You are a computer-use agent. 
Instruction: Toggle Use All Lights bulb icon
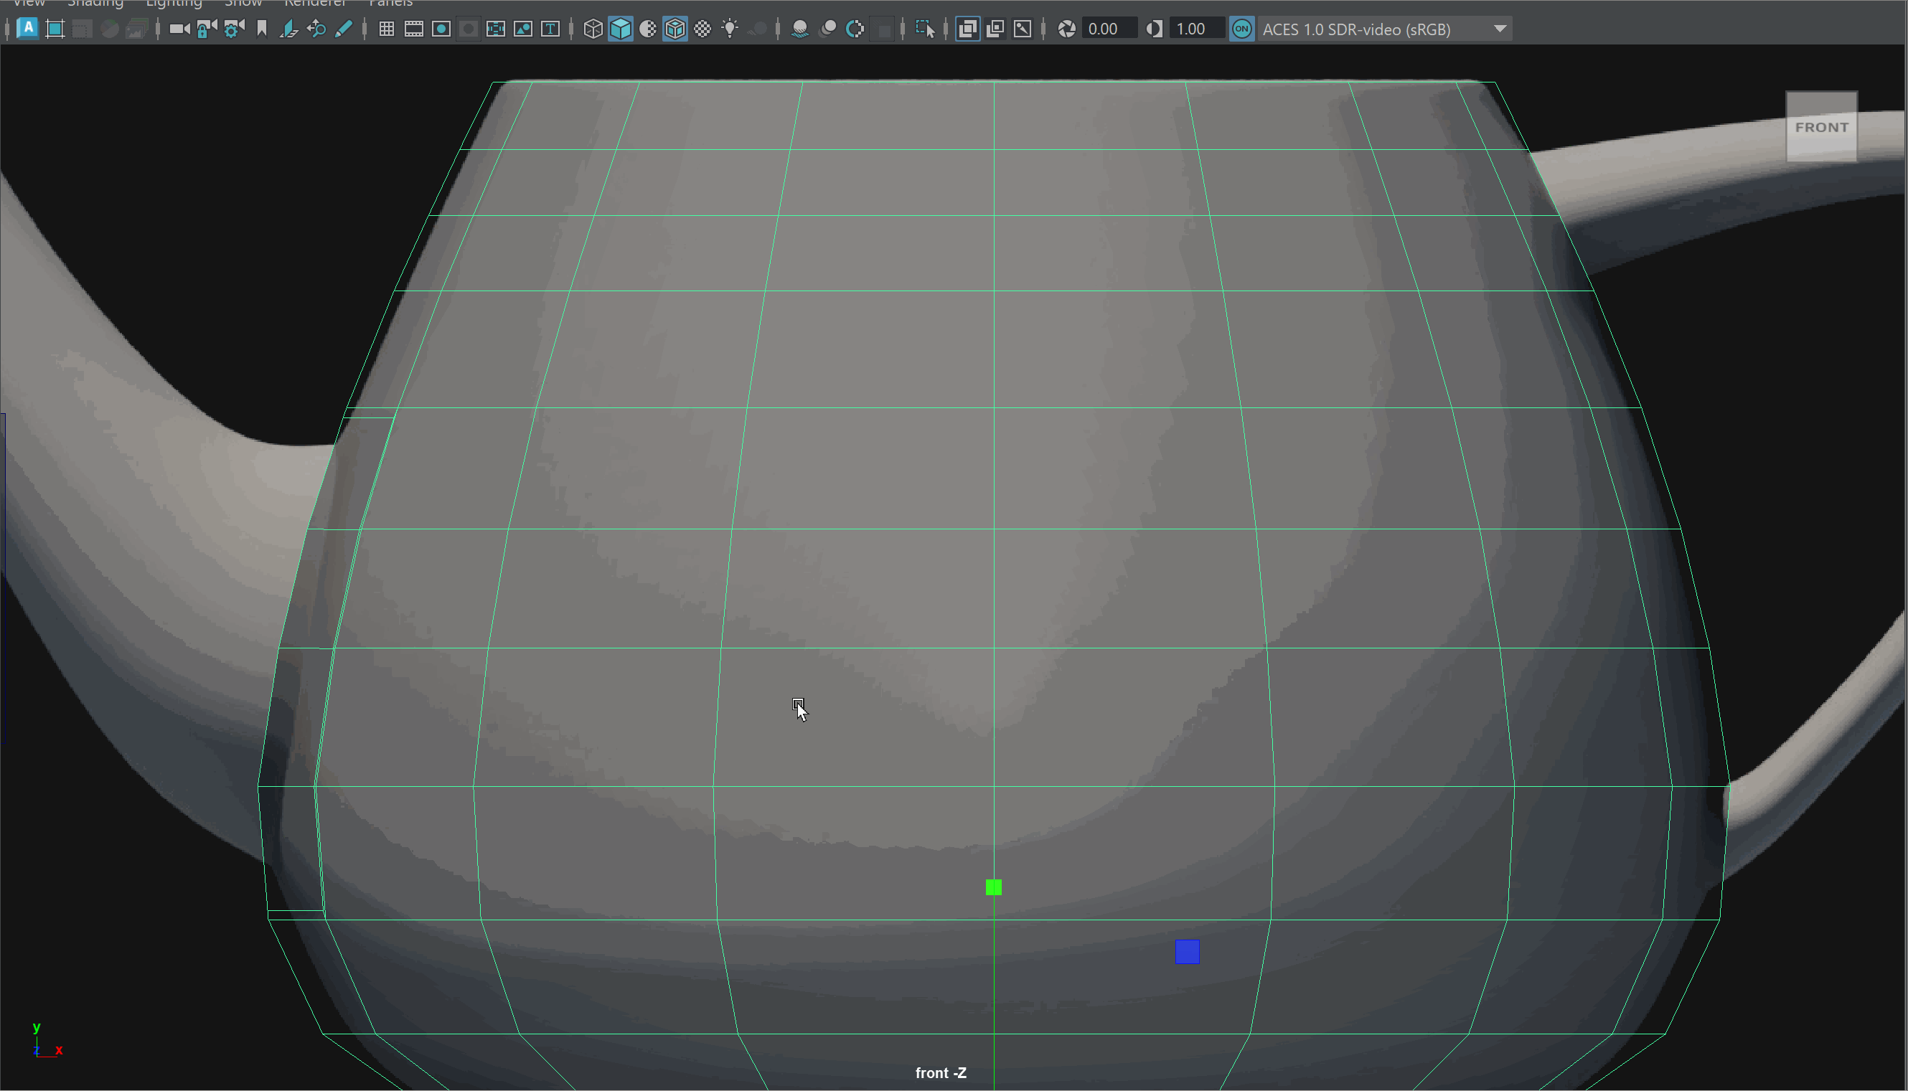point(729,29)
